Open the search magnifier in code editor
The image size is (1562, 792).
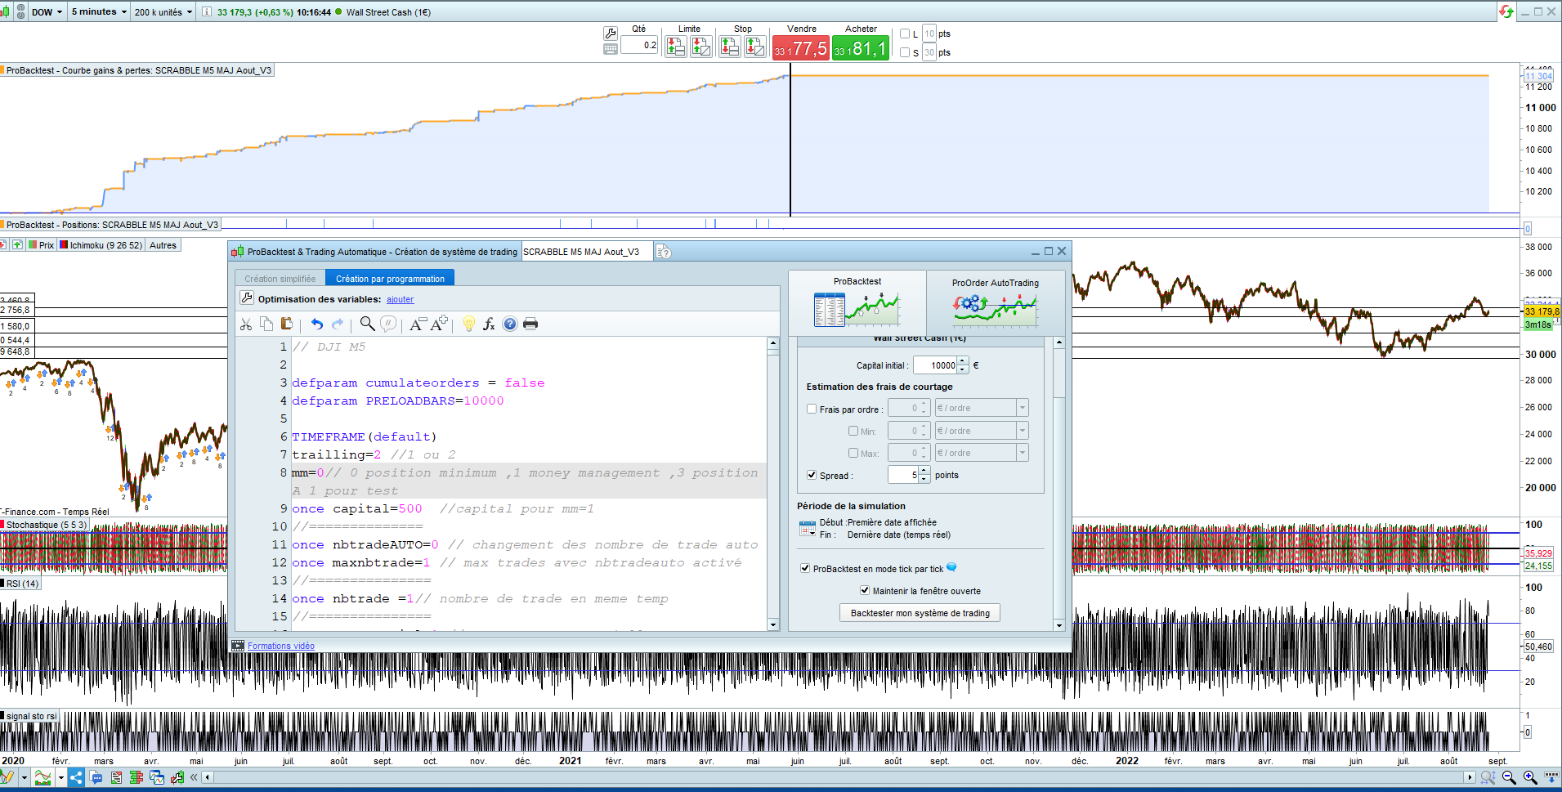368,324
